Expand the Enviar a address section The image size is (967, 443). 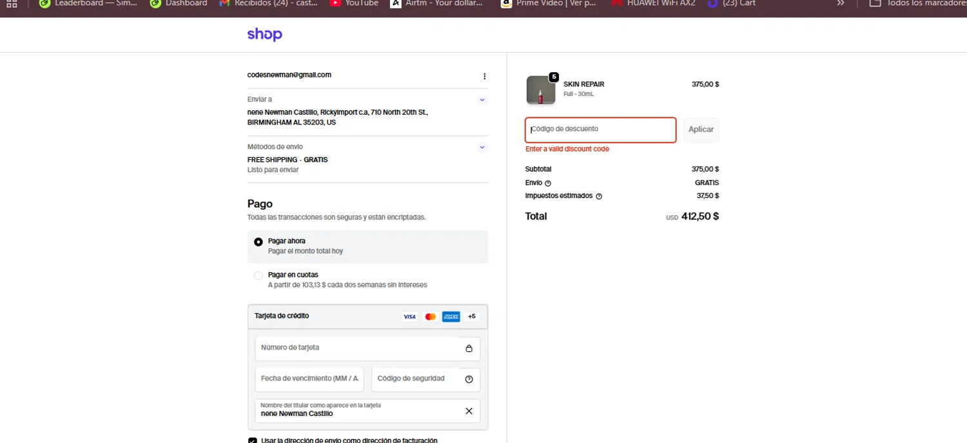(482, 100)
